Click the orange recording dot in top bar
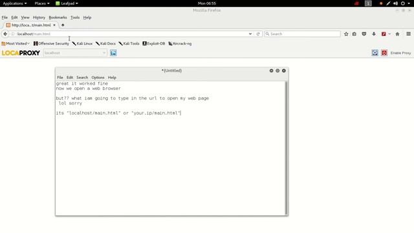414x233 pixels. 381,3
